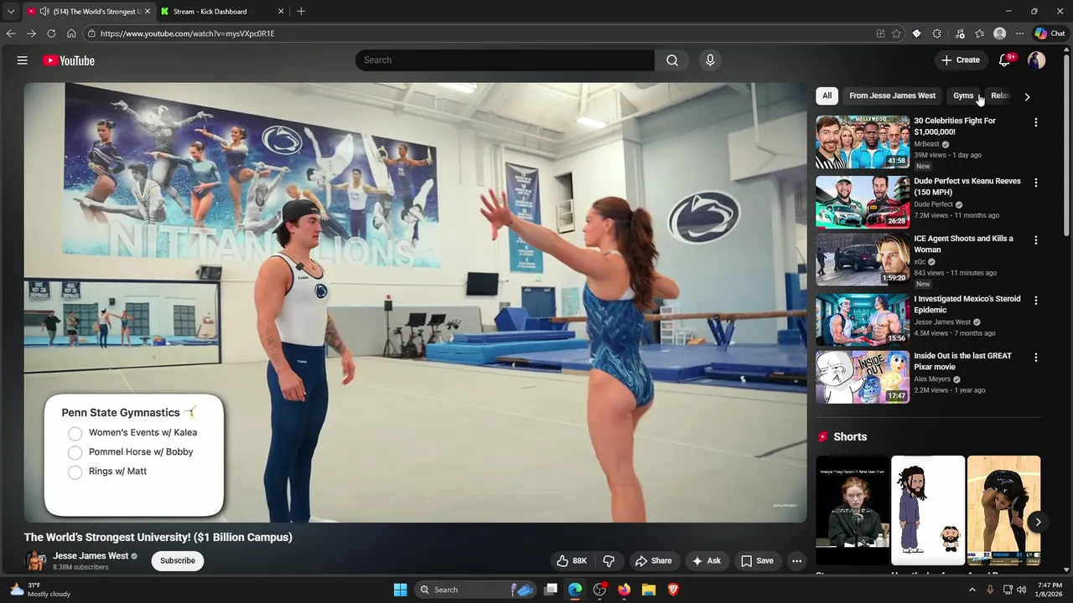
Task: Click the Ask button
Action: click(706, 561)
